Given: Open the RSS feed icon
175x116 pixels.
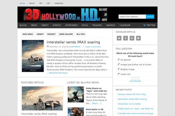Looking at the screenshot, I should pyautogui.click(x=132, y=38).
